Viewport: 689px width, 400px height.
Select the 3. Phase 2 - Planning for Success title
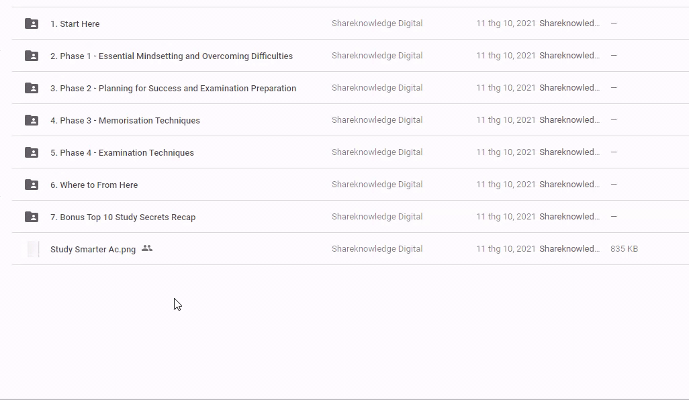[173, 89]
